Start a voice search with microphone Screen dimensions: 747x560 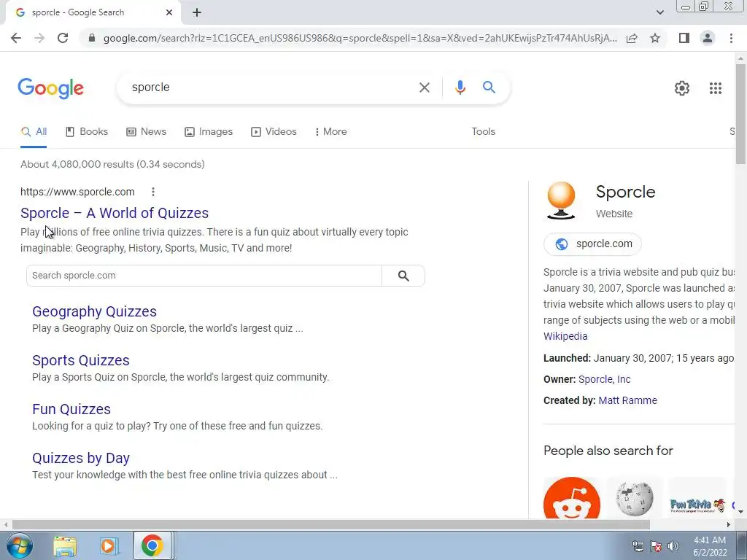tap(460, 87)
